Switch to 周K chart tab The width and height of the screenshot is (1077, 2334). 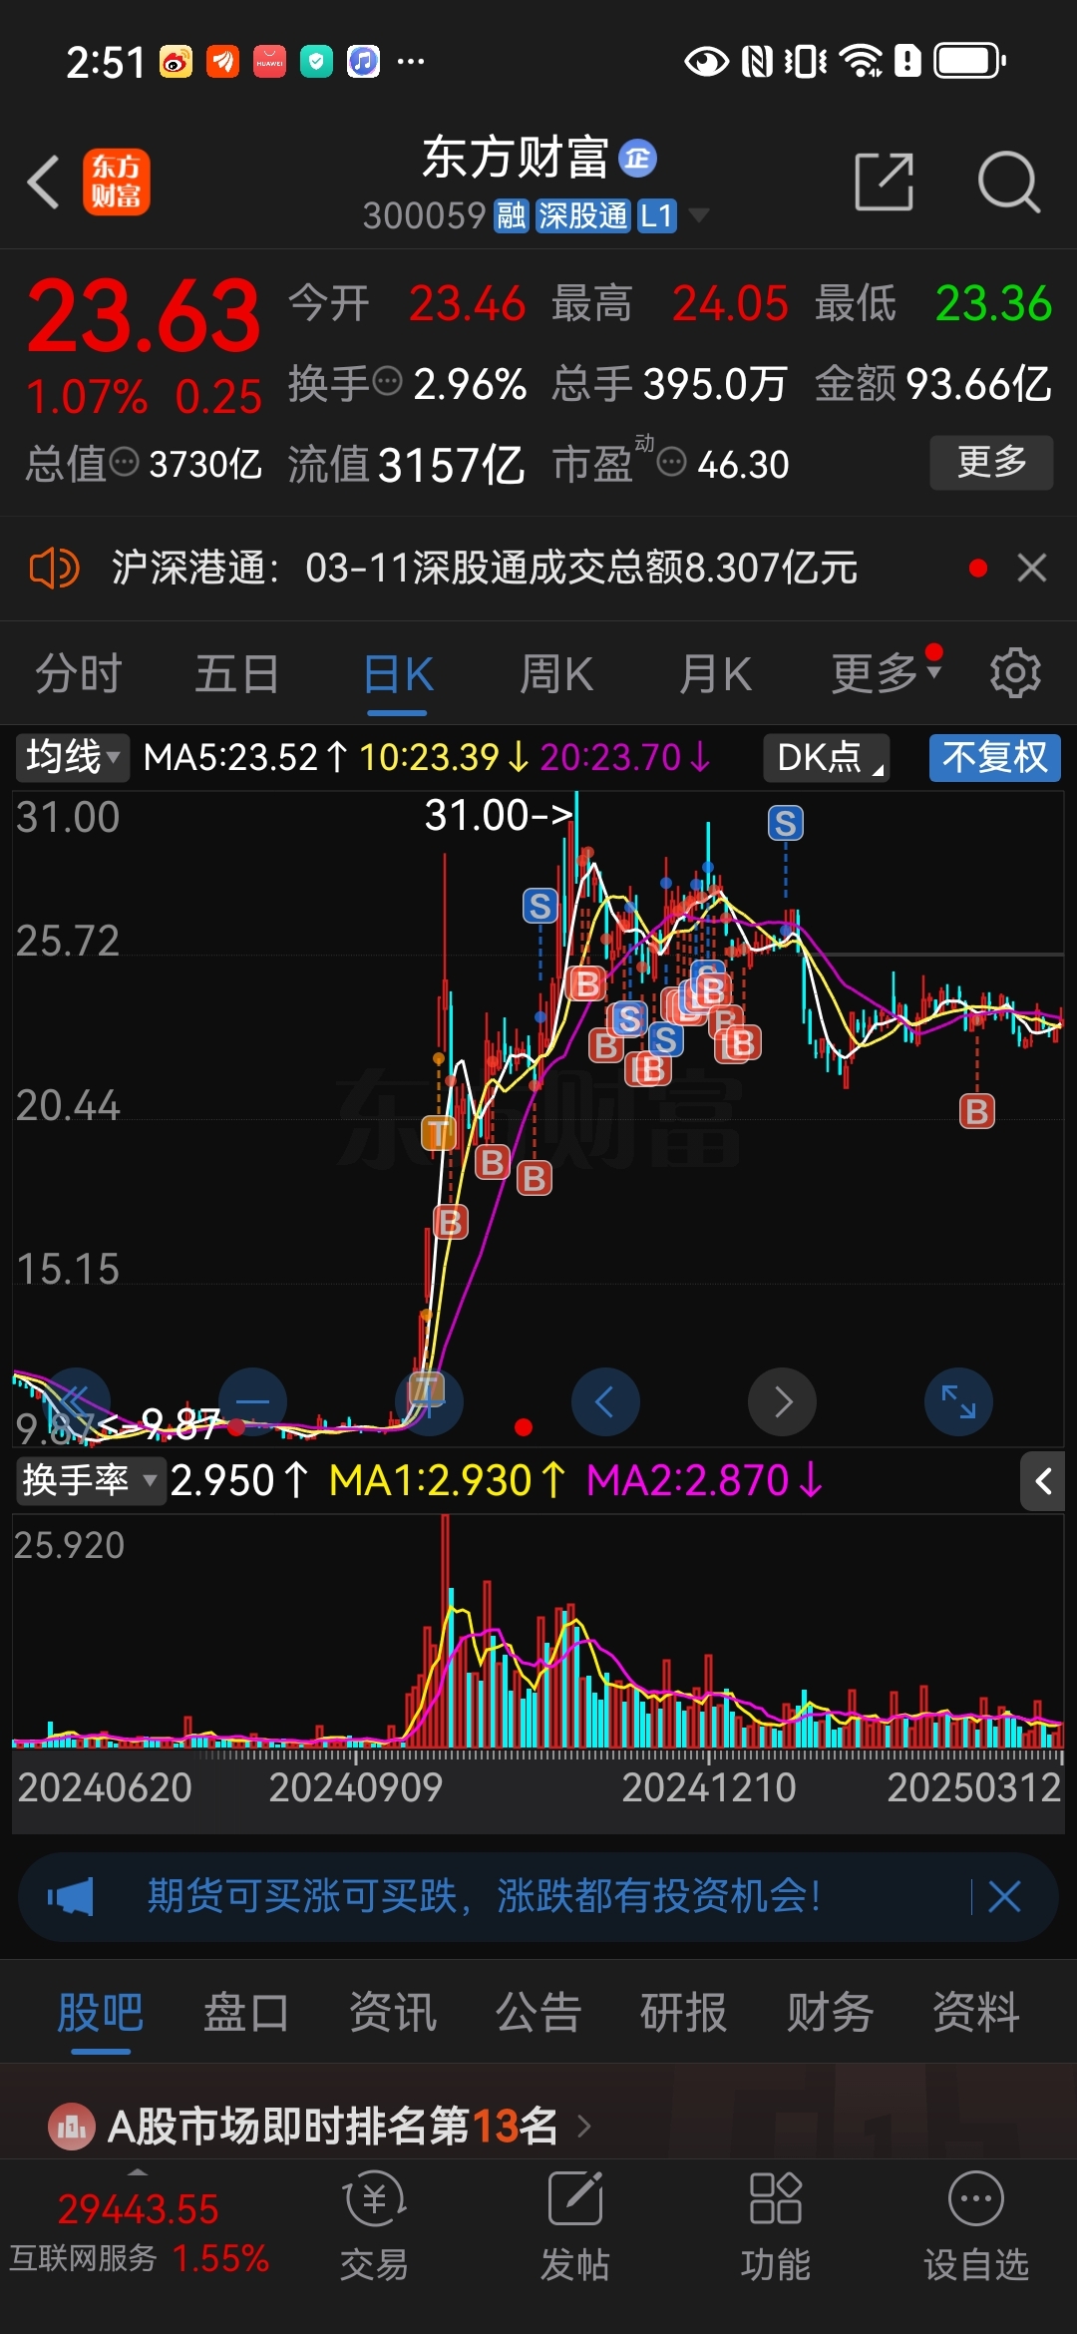coord(555,674)
